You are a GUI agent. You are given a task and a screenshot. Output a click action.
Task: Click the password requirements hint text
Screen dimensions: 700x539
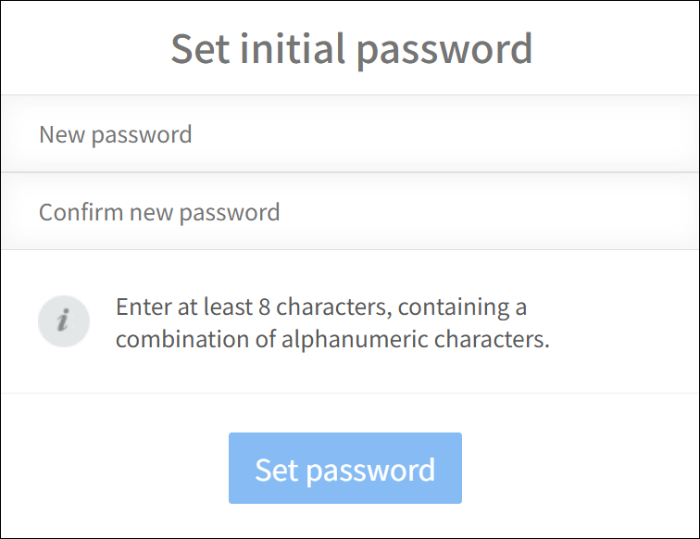click(332, 322)
